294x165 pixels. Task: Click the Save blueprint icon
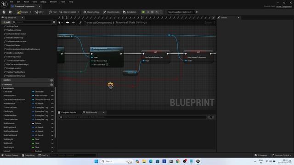click(x=4, y=12)
